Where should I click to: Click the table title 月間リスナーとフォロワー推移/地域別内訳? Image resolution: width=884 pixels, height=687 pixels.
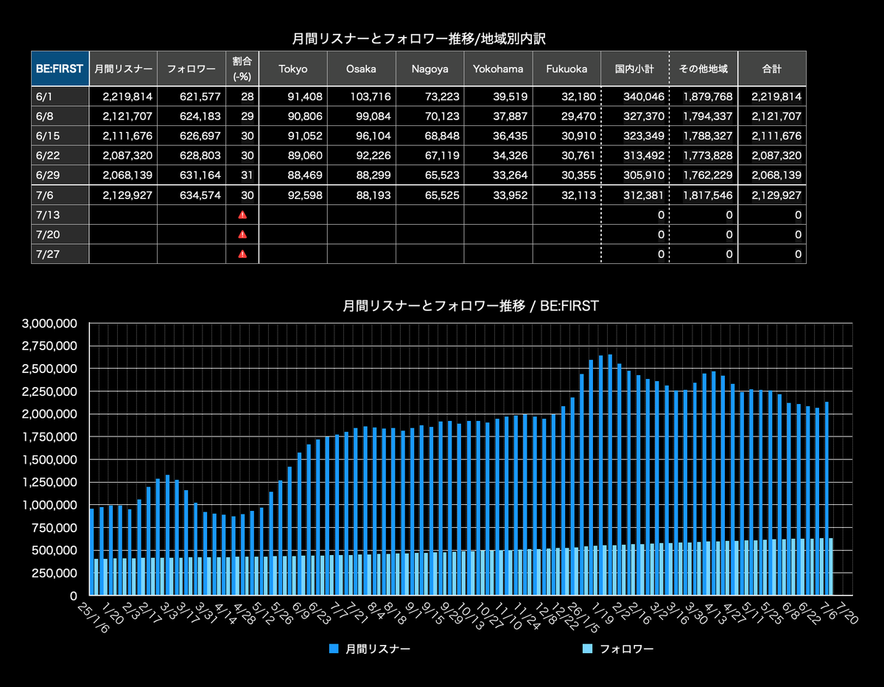(418, 38)
